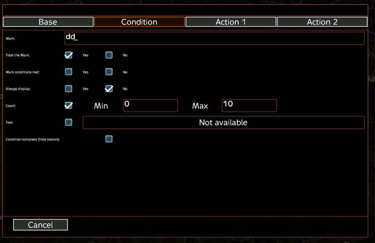Check No for Took the Mark

click(109, 55)
